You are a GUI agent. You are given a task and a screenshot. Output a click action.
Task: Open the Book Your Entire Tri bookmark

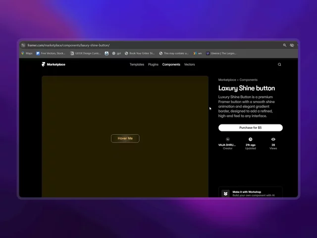point(140,53)
